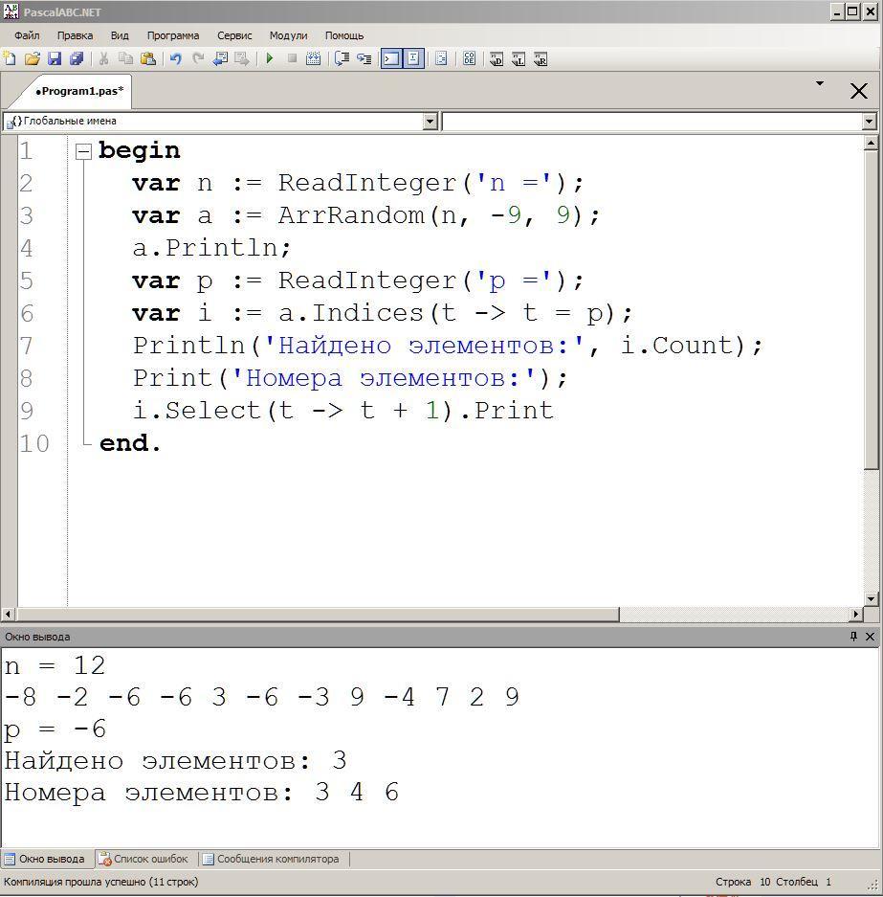883x897 pixels.
Task: Click the editor horizontal scrollbar thumb
Action: pyautogui.click(x=318, y=614)
